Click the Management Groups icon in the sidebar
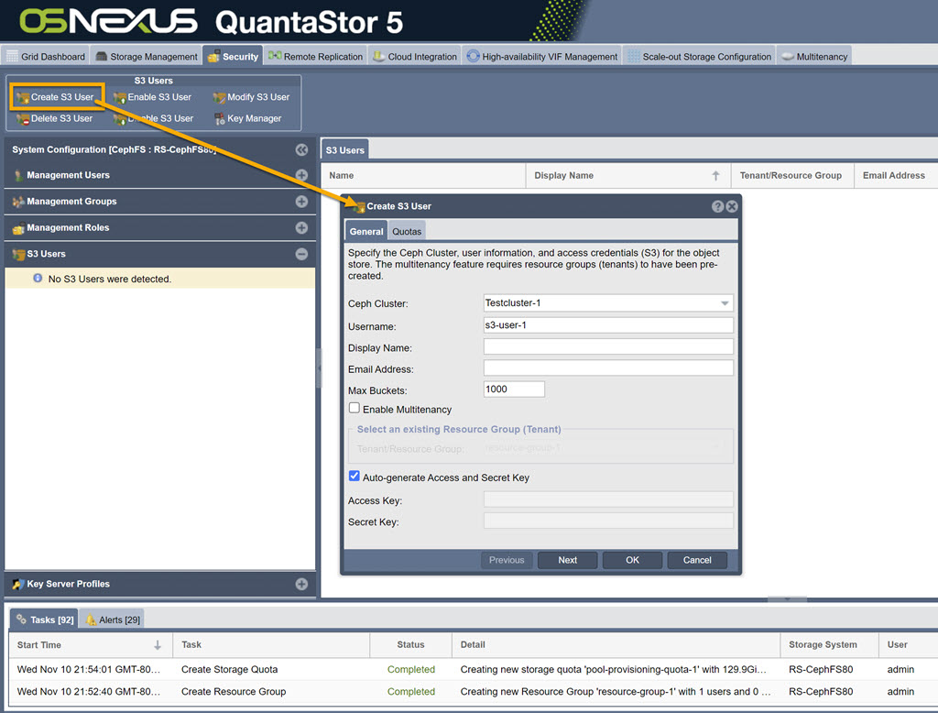The width and height of the screenshot is (938, 713). (x=18, y=202)
